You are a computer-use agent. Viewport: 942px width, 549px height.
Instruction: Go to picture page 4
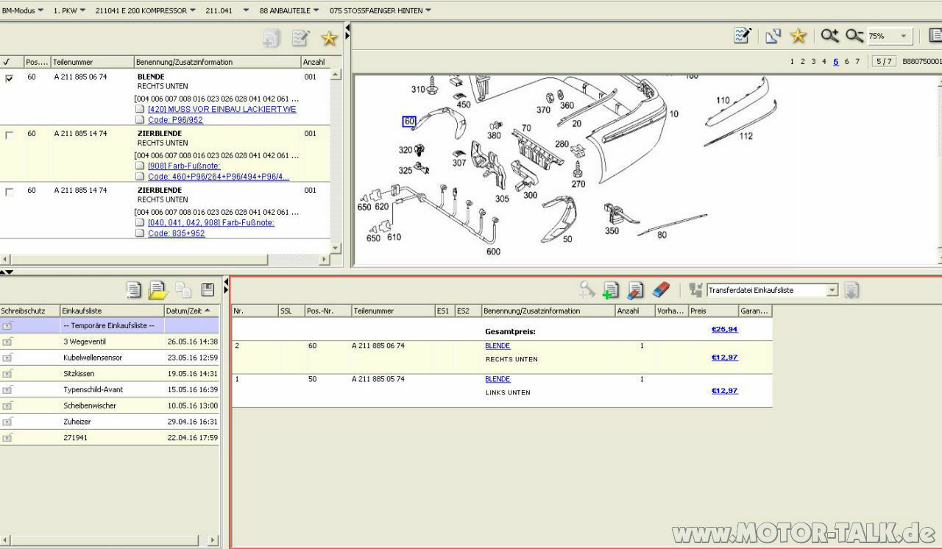[x=824, y=62]
